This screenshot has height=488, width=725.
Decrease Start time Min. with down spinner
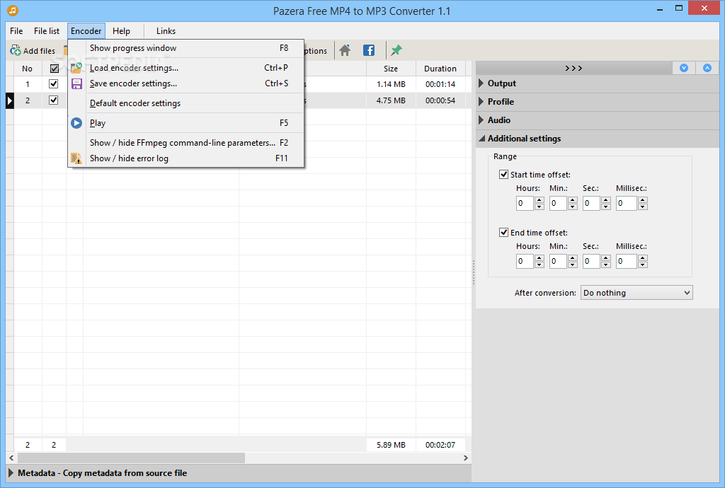pyautogui.click(x=572, y=207)
